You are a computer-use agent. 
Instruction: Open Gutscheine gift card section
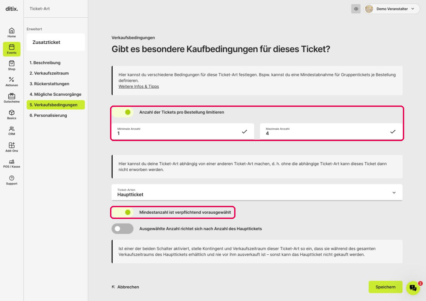click(x=12, y=98)
